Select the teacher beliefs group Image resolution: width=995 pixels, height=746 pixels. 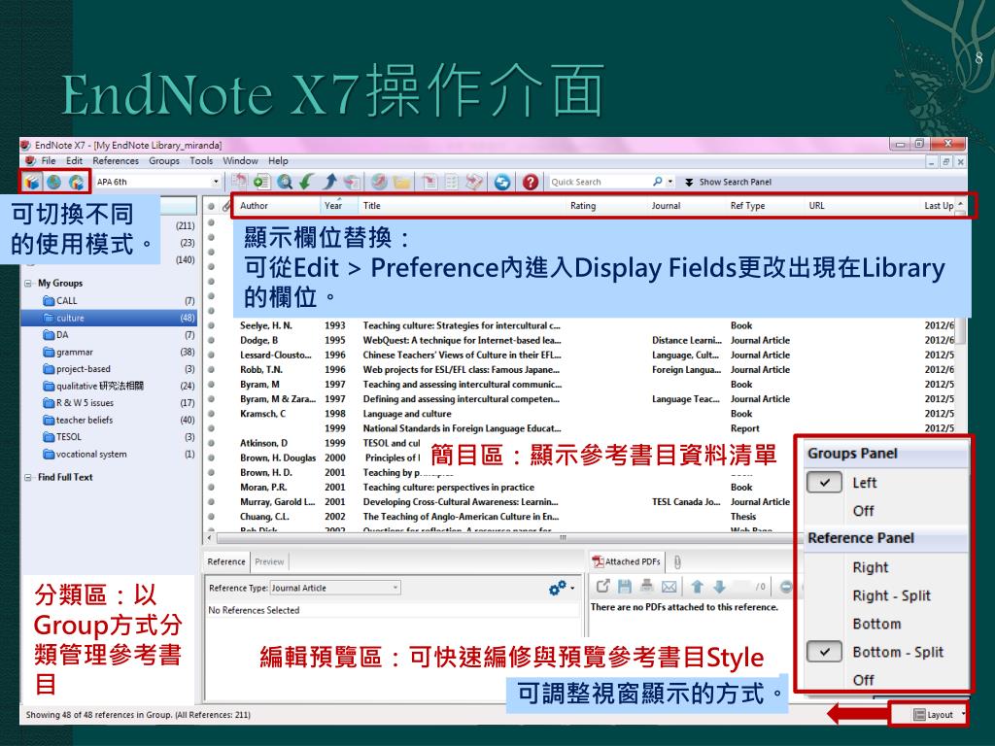click(109, 420)
